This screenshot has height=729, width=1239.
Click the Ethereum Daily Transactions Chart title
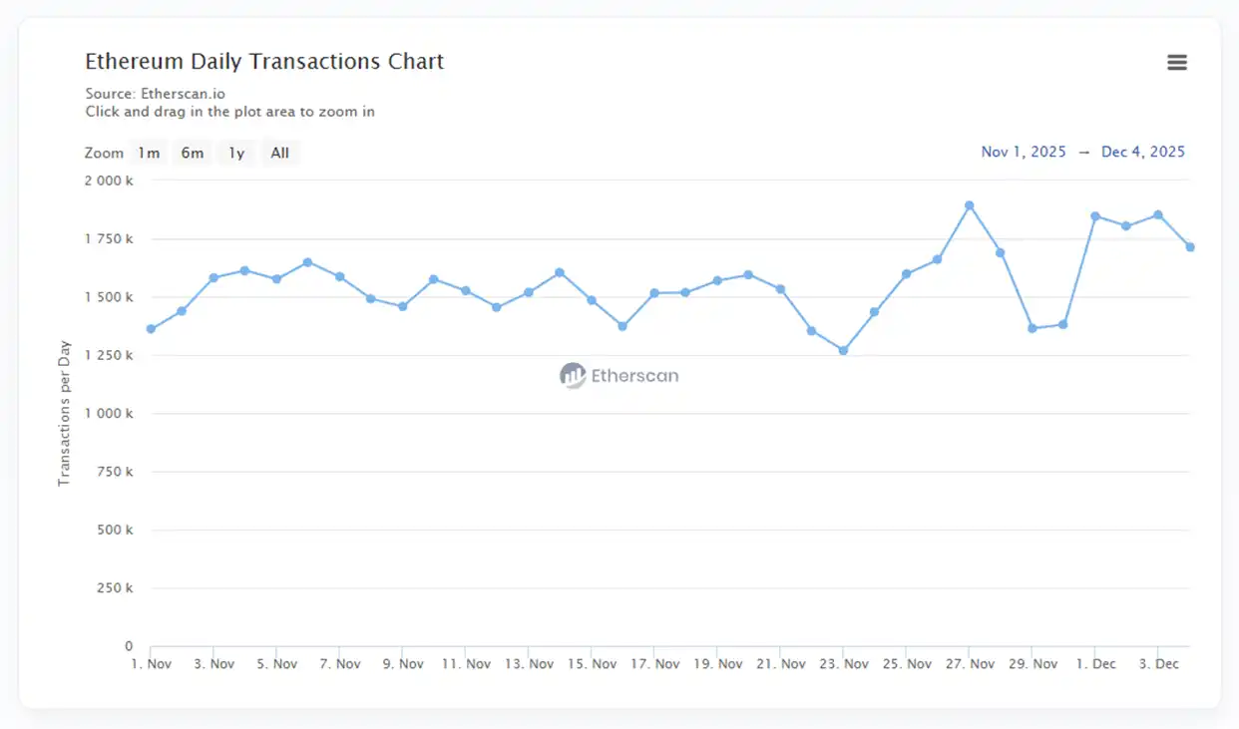(x=264, y=62)
